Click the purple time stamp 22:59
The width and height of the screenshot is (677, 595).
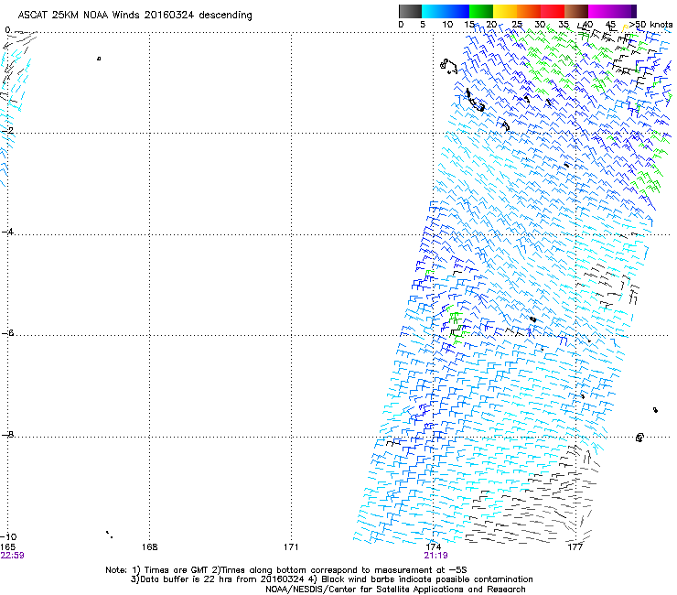pyautogui.click(x=12, y=556)
